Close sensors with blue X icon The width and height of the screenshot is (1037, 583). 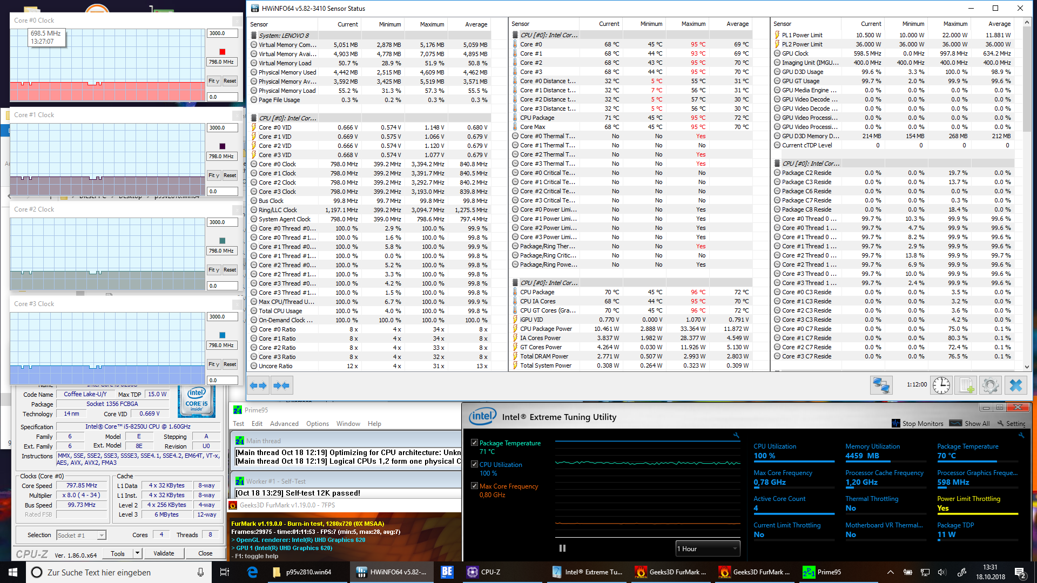click(1016, 385)
